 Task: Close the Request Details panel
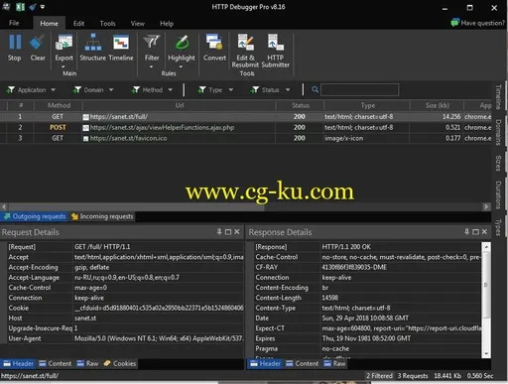(x=237, y=232)
